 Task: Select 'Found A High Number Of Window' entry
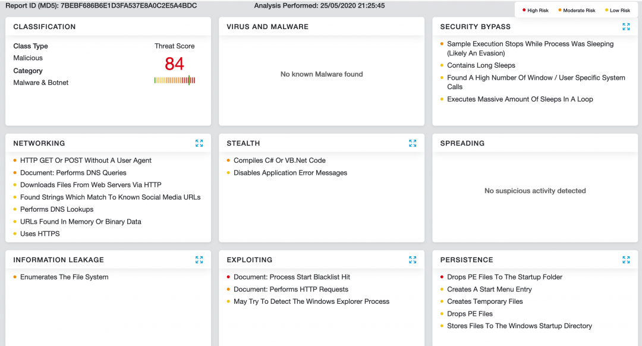click(x=536, y=82)
